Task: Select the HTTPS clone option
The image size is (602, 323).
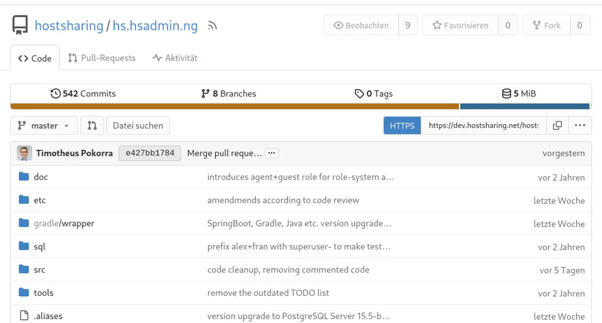Action: coord(402,125)
